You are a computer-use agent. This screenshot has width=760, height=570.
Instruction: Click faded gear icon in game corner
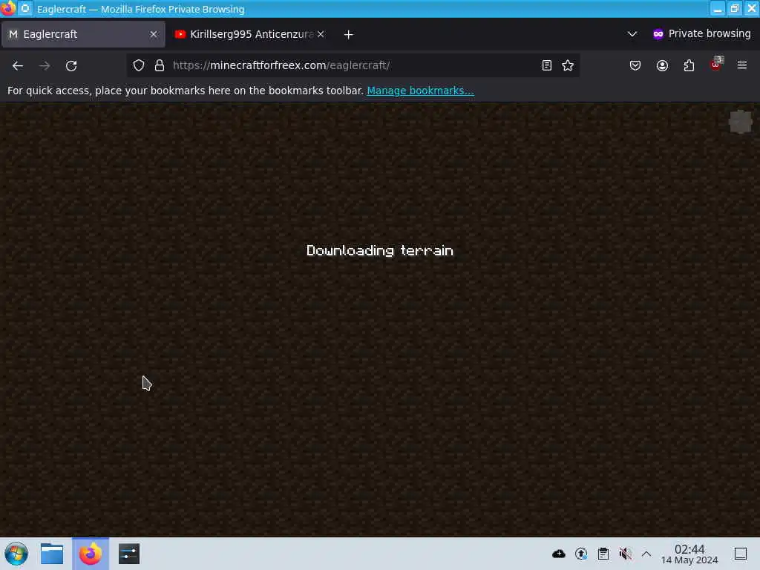coord(741,122)
